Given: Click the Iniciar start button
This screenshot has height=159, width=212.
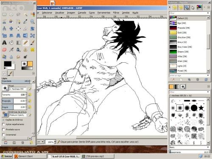Looking at the screenshot, I should [6, 156].
